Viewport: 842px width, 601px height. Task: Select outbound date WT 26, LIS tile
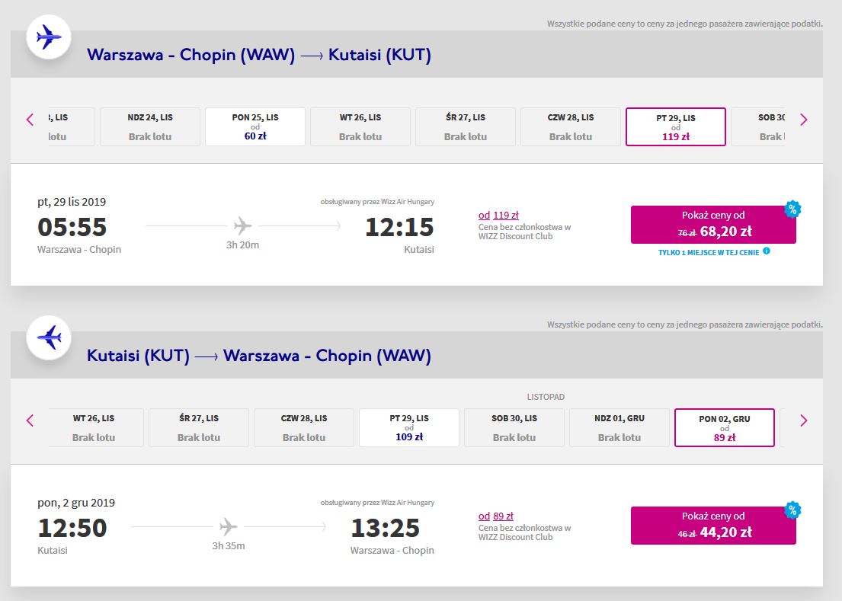[x=360, y=126]
